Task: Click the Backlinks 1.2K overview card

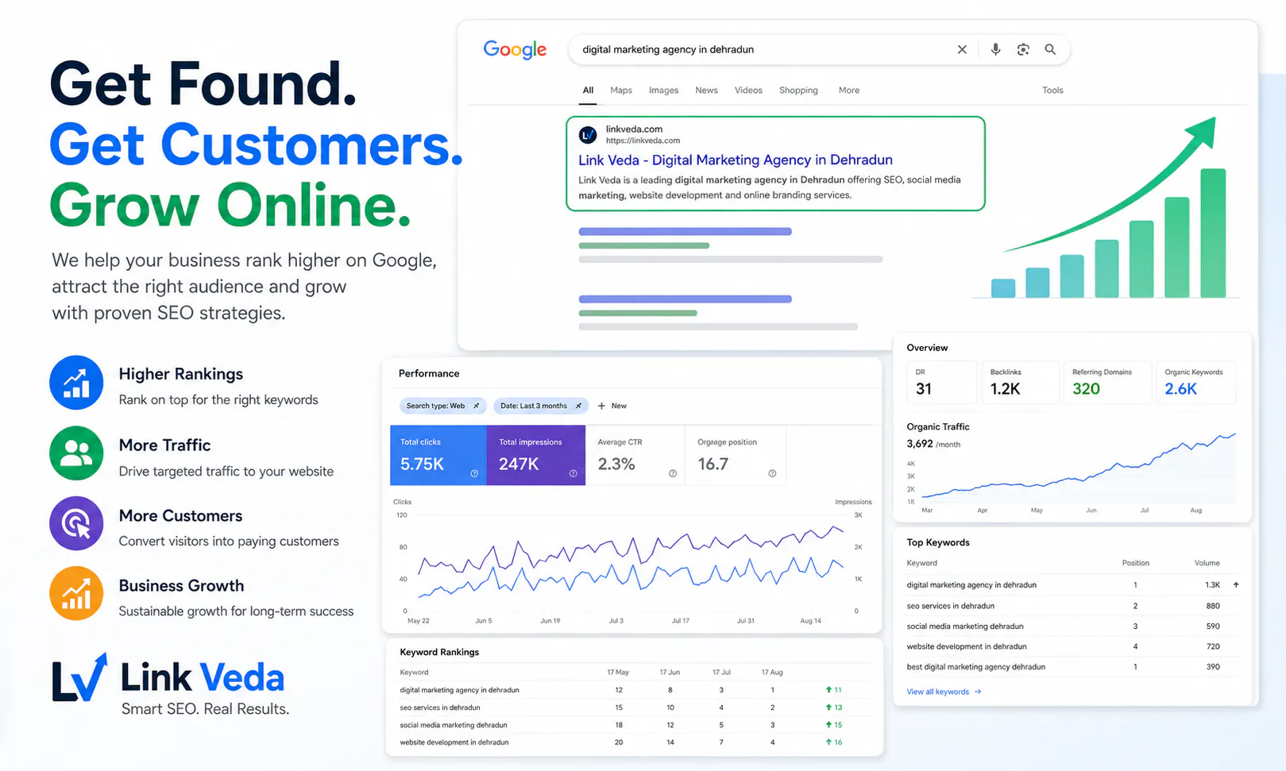Action: 1020,382
